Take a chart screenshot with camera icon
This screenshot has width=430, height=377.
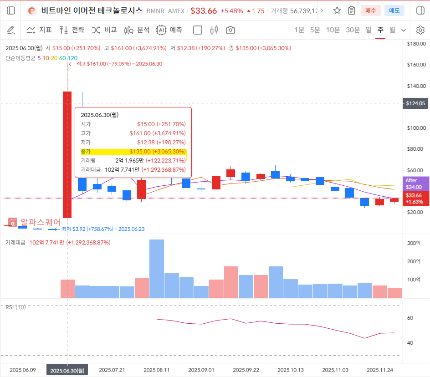(230, 30)
